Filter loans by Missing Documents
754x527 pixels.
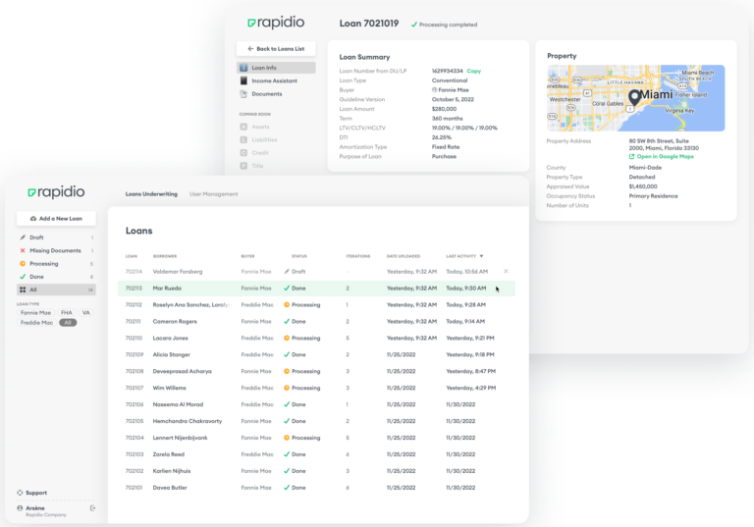pos(56,250)
